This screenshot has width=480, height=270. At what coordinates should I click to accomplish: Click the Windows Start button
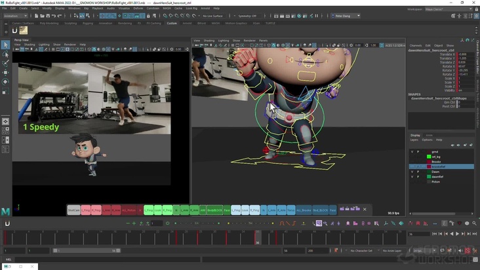point(5,266)
